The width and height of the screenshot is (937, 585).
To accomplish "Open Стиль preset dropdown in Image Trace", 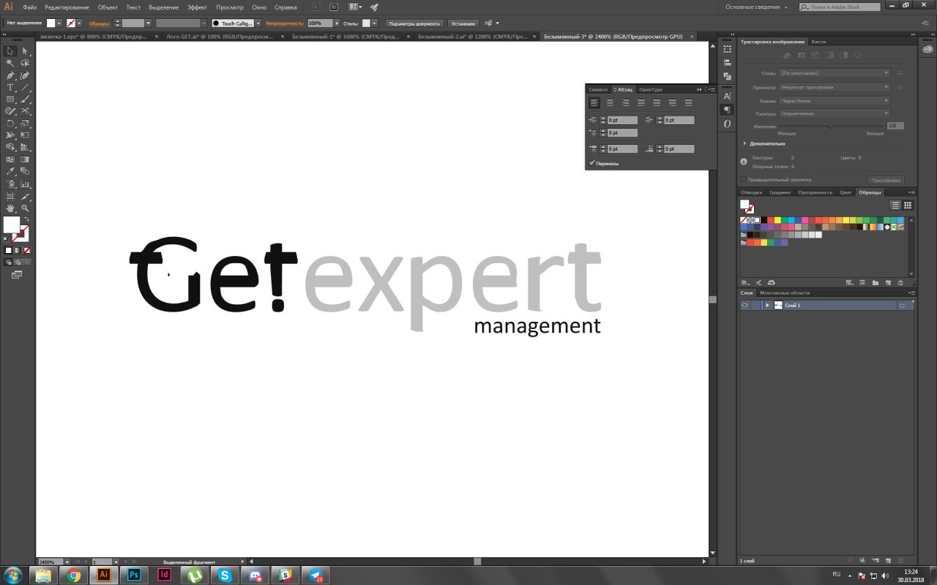I will coord(835,73).
